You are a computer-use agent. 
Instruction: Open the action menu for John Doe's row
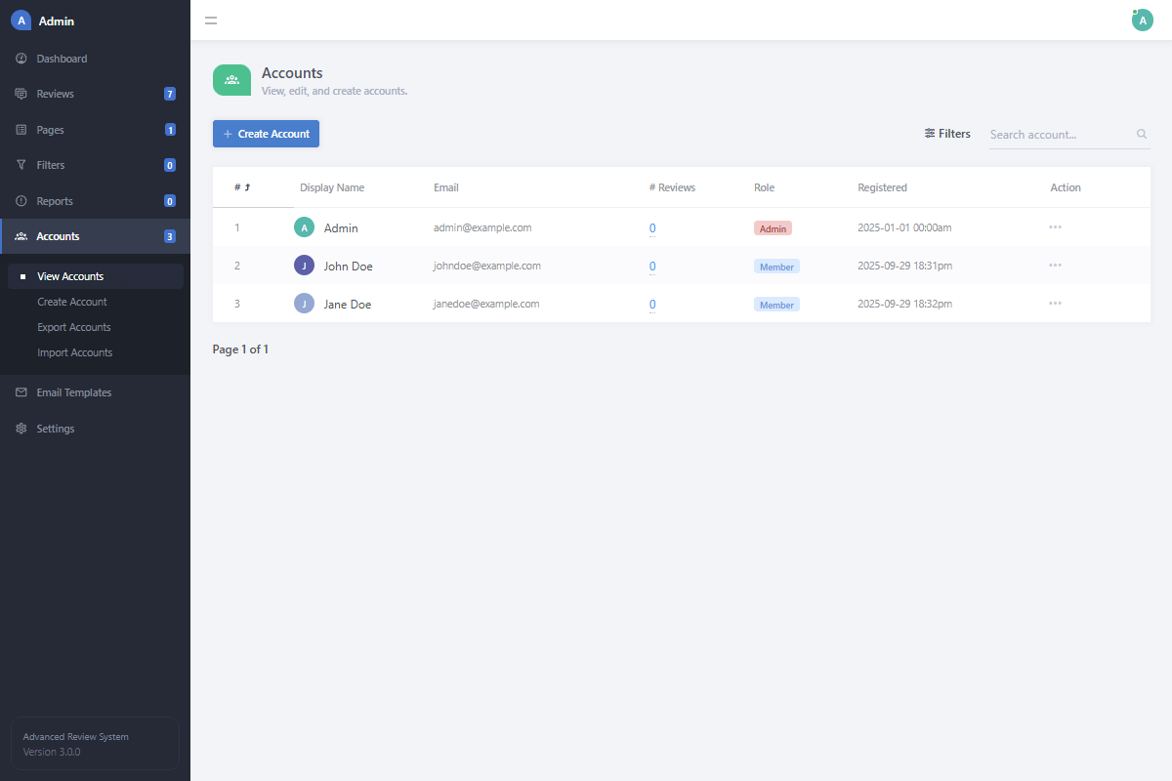[1055, 265]
